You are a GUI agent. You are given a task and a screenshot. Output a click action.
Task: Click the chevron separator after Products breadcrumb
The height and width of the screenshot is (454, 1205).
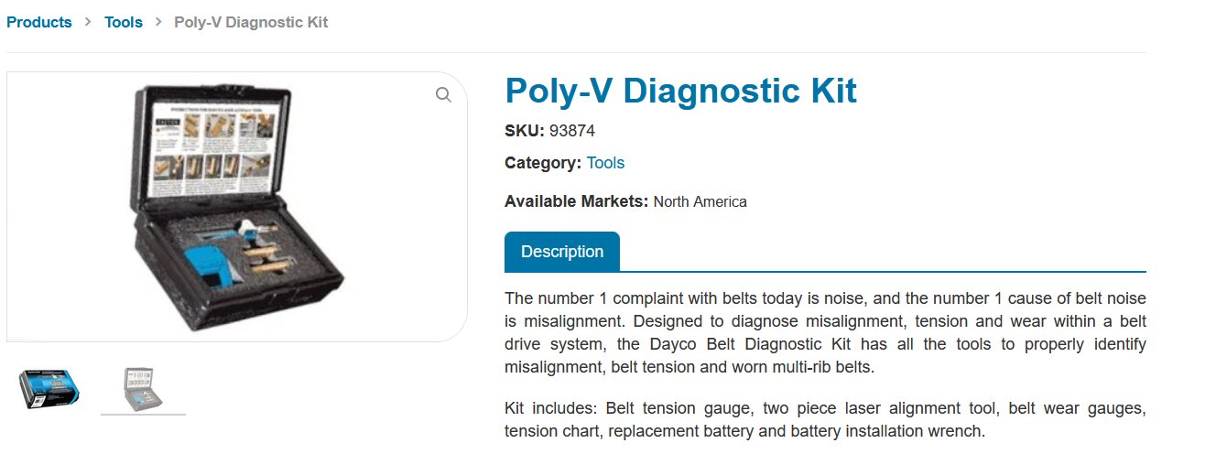[x=88, y=22]
